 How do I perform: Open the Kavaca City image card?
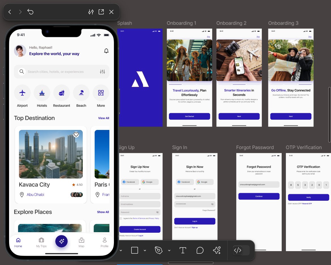(51, 154)
